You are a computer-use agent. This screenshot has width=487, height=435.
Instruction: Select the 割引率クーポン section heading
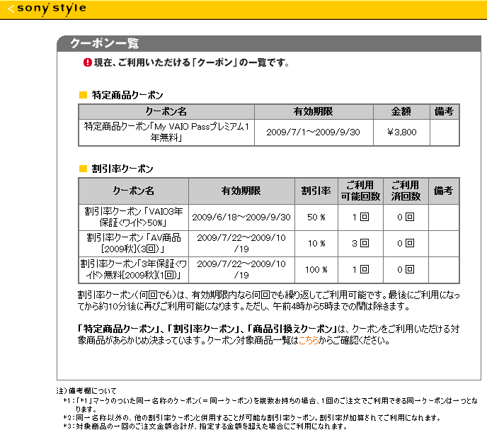coord(122,169)
